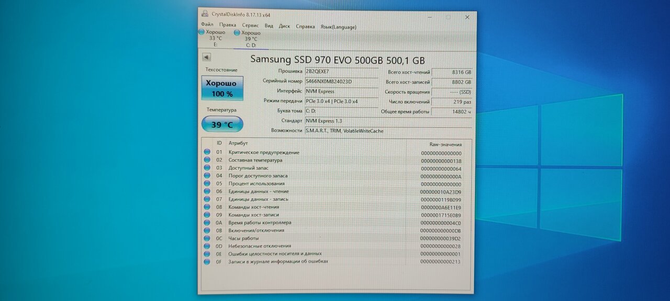
Task: Click the Хорошо 100 % health status button
Action: tap(222, 88)
